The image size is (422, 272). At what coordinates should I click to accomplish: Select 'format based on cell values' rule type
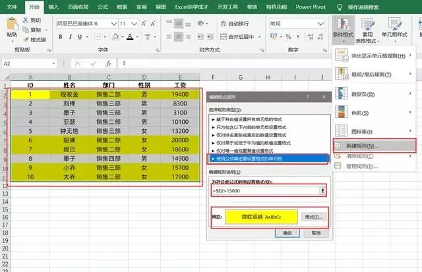pyautogui.click(x=270, y=119)
